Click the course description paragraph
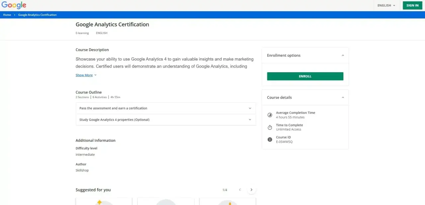 165,63
